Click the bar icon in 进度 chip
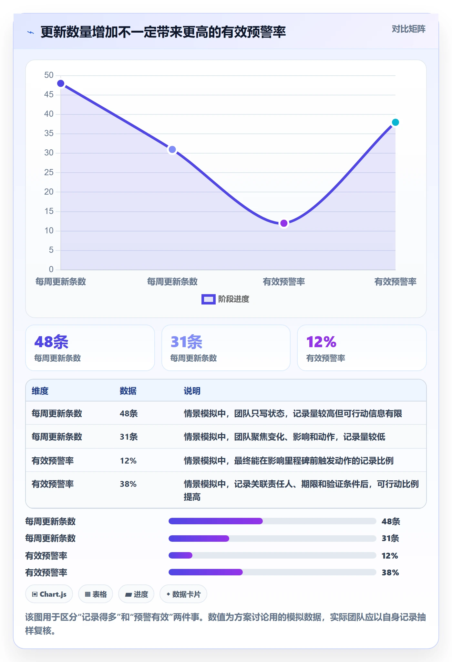Screen dimensions: 452x662 pyautogui.click(x=128, y=594)
